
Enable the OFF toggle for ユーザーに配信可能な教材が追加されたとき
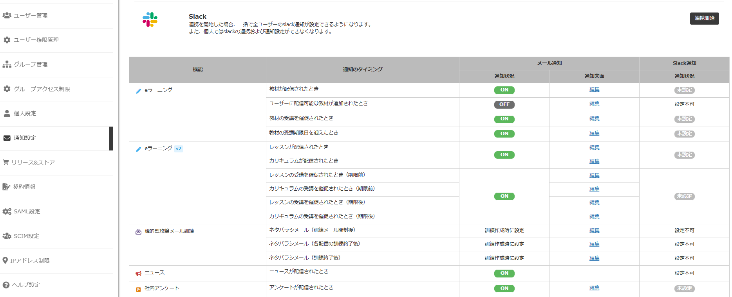pyautogui.click(x=504, y=104)
